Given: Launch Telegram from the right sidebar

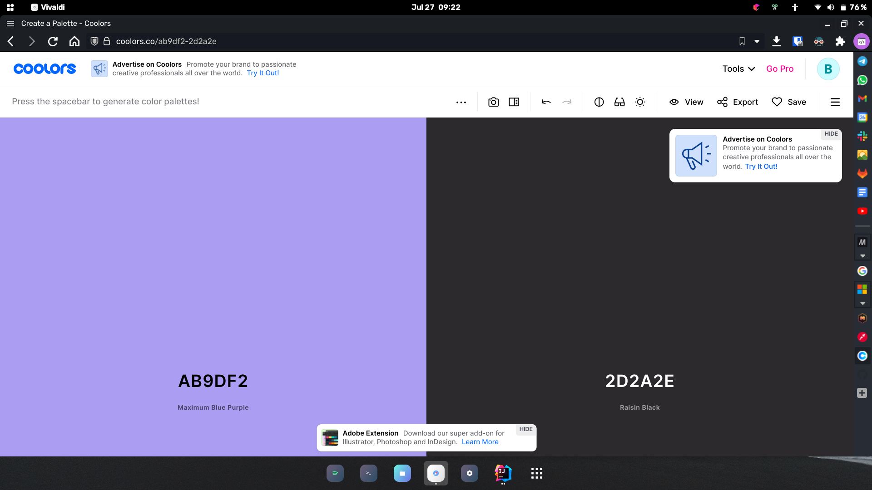Looking at the screenshot, I should 862,61.
